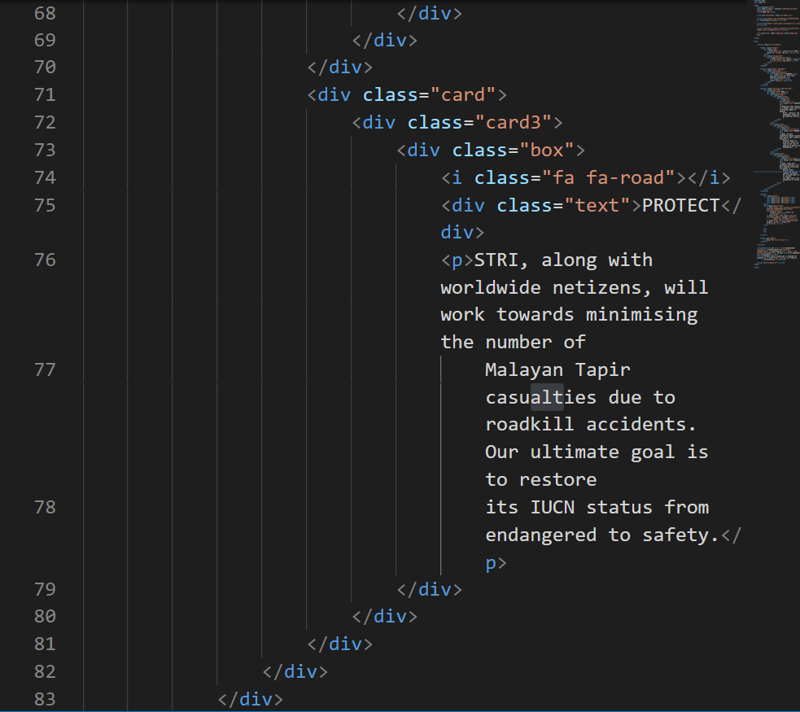Click line number 80 in the gutter
800x712 pixels.
(x=45, y=617)
